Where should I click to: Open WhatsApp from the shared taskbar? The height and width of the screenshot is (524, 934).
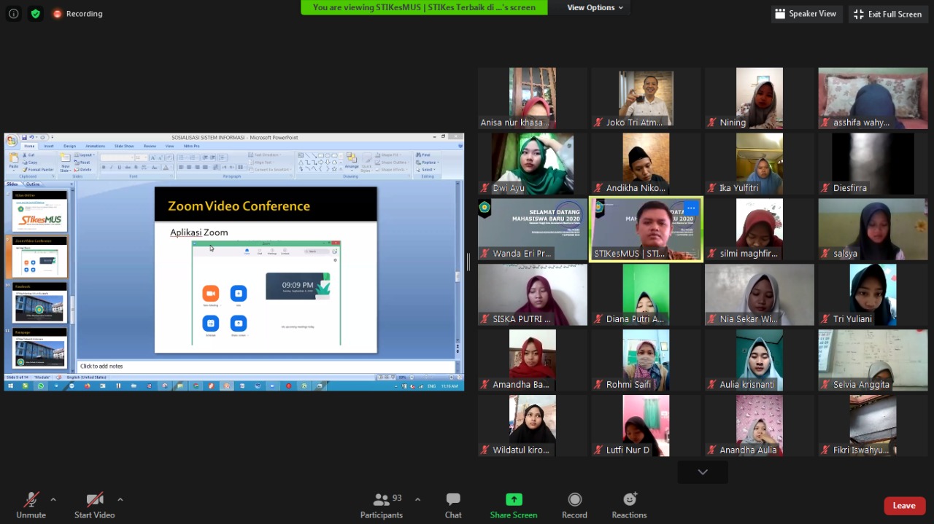tap(41, 386)
